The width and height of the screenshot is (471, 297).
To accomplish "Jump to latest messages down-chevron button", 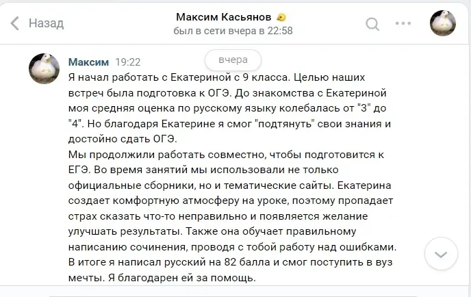I will 441,254.
